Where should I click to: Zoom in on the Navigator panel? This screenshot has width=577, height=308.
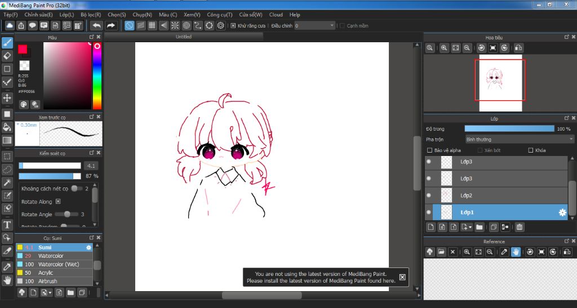[x=444, y=48]
